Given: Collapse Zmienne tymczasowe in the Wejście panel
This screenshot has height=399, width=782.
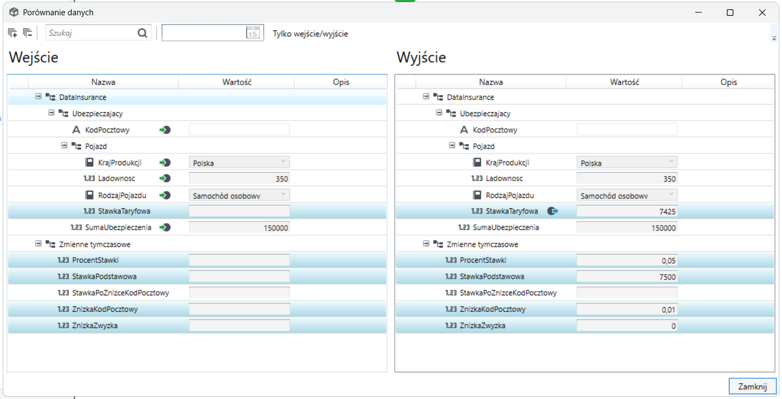Looking at the screenshot, I should point(38,244).
